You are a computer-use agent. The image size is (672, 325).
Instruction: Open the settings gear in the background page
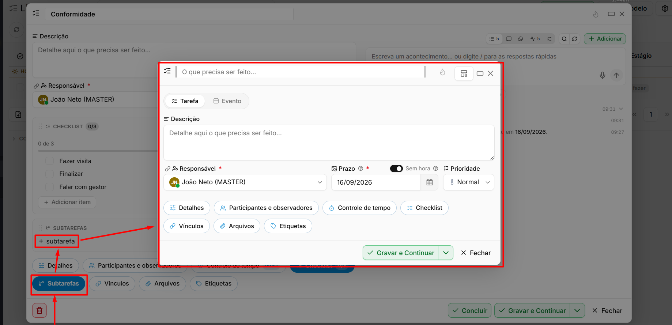[665, 8]
